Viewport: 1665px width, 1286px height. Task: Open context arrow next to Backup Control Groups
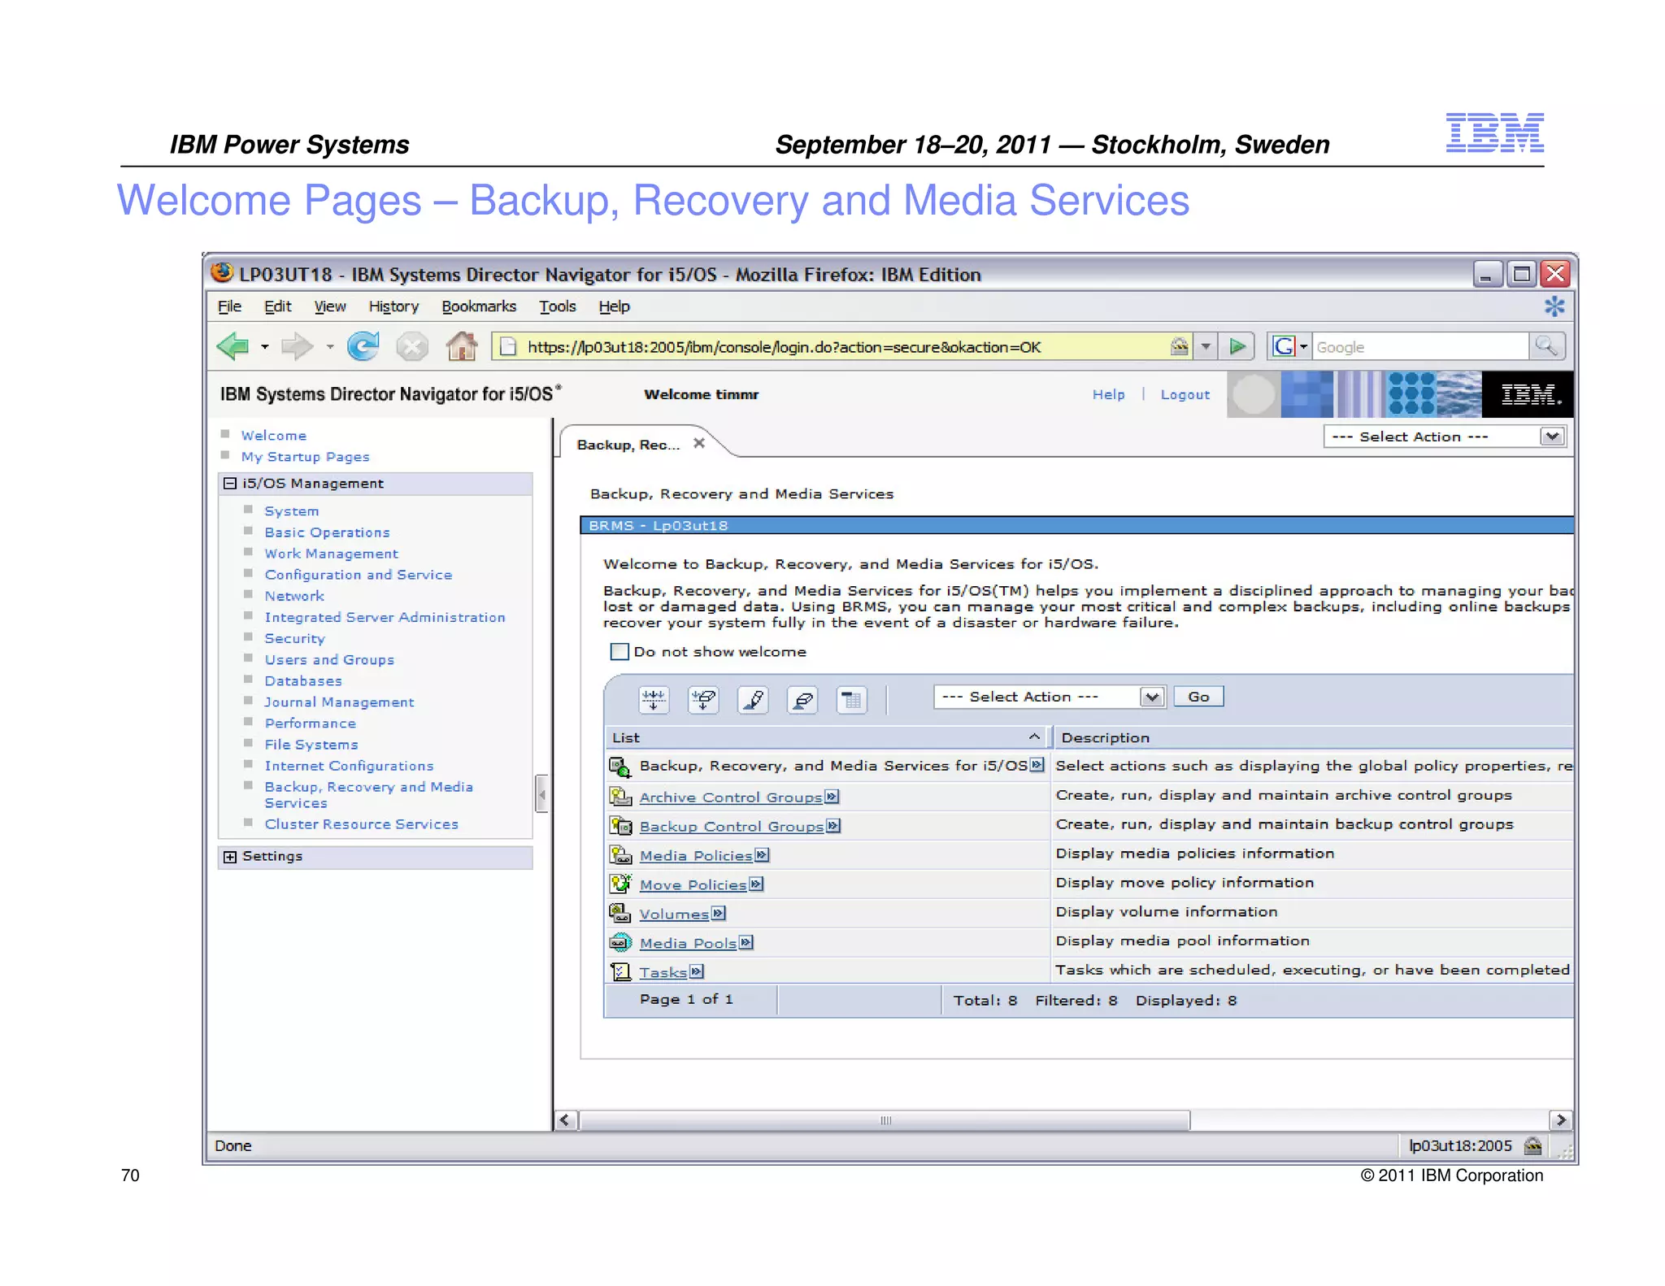[833, 826]
